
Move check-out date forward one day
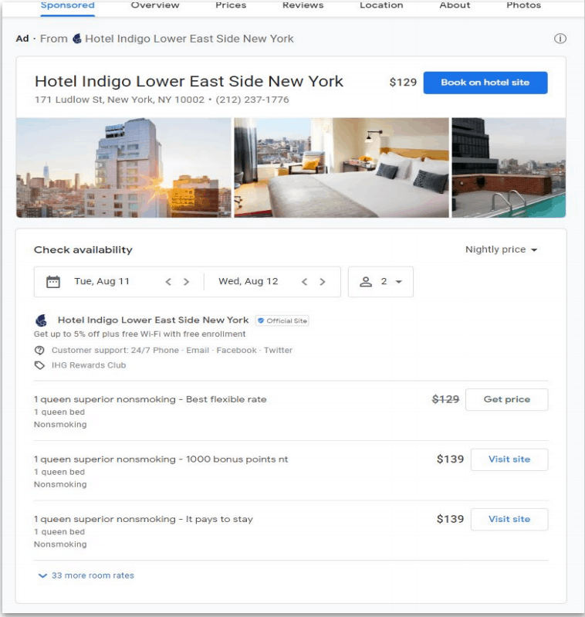point(323,282)
